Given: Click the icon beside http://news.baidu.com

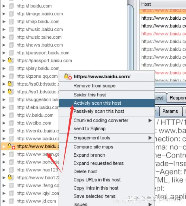Looking at the screenshot, I should 11,45.
